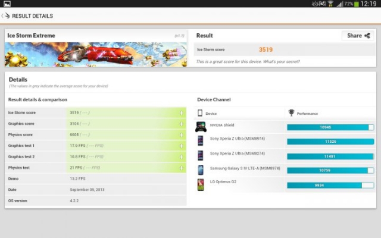Expand the Physics score details
The image size is (381, 238).
(x=181, y=135)
